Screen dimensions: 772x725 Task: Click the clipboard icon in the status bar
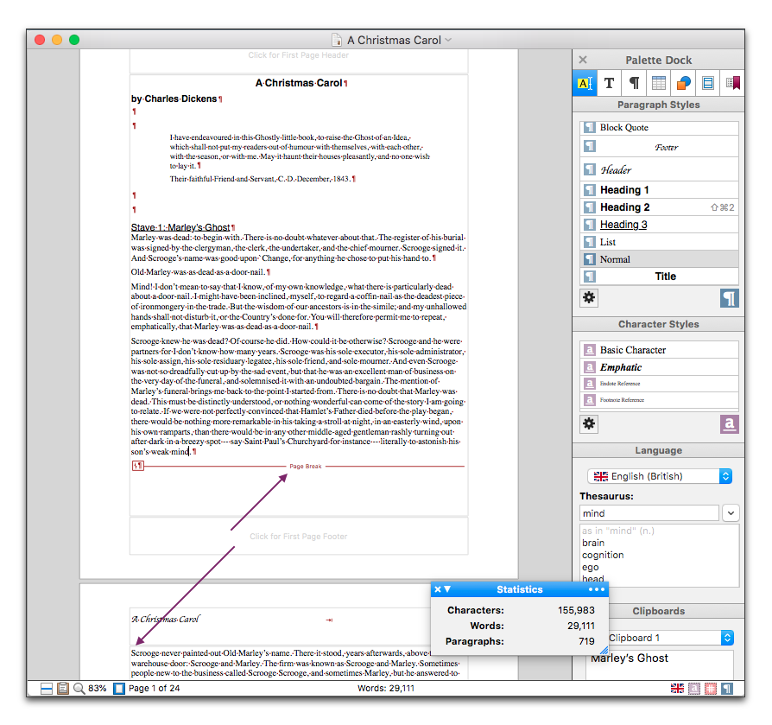click(62, 688)
